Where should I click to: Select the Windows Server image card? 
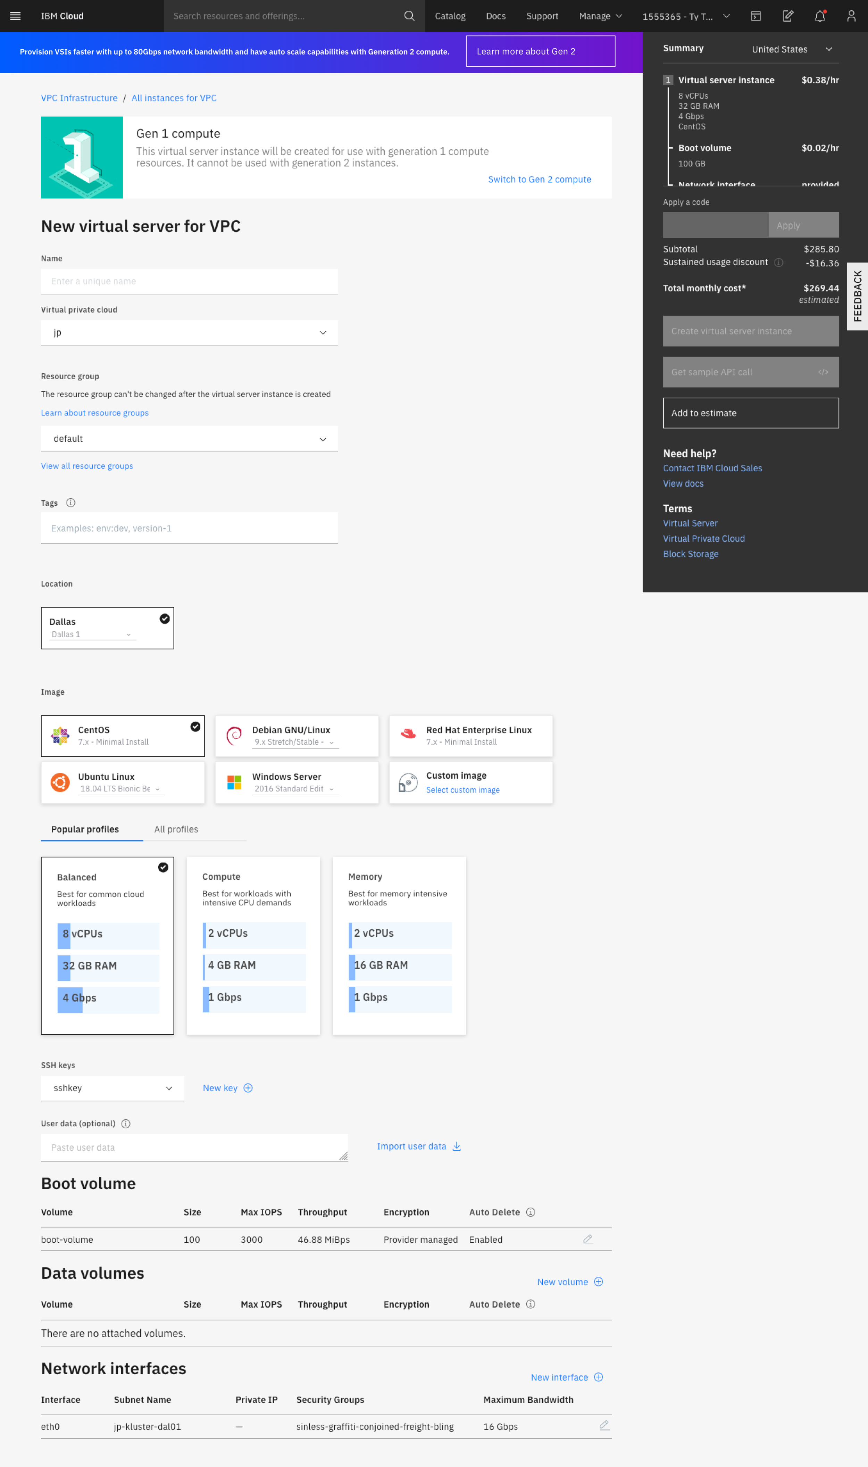(x=297, y=782)
